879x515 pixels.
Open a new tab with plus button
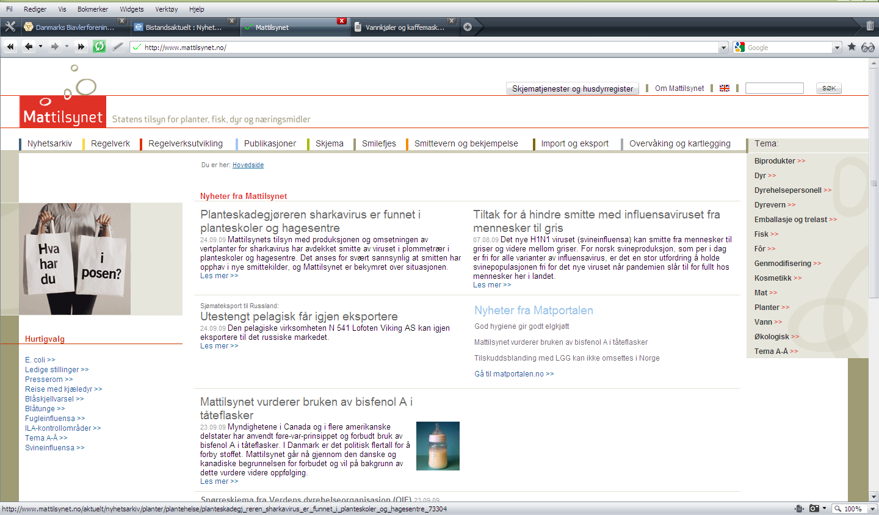pyautogui.click(x=468, y=27)
